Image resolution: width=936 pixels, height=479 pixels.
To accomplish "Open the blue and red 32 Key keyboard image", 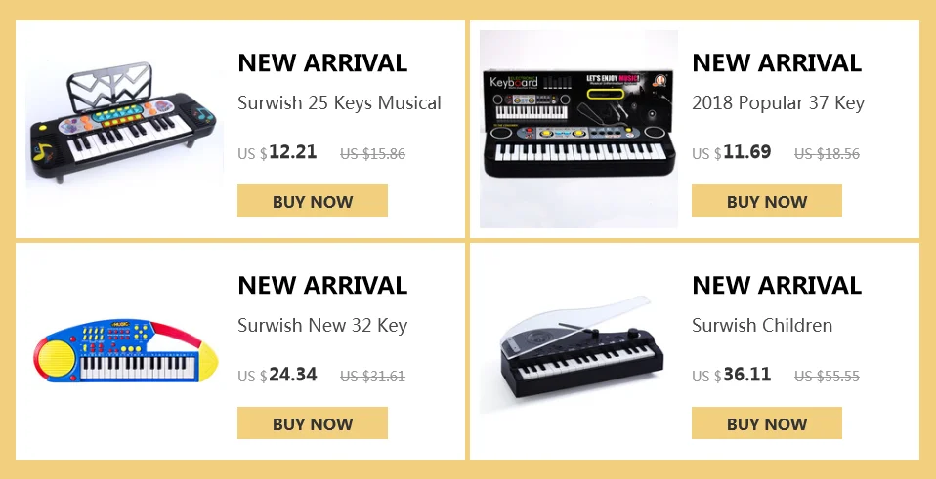I will (x=124, y=351).
